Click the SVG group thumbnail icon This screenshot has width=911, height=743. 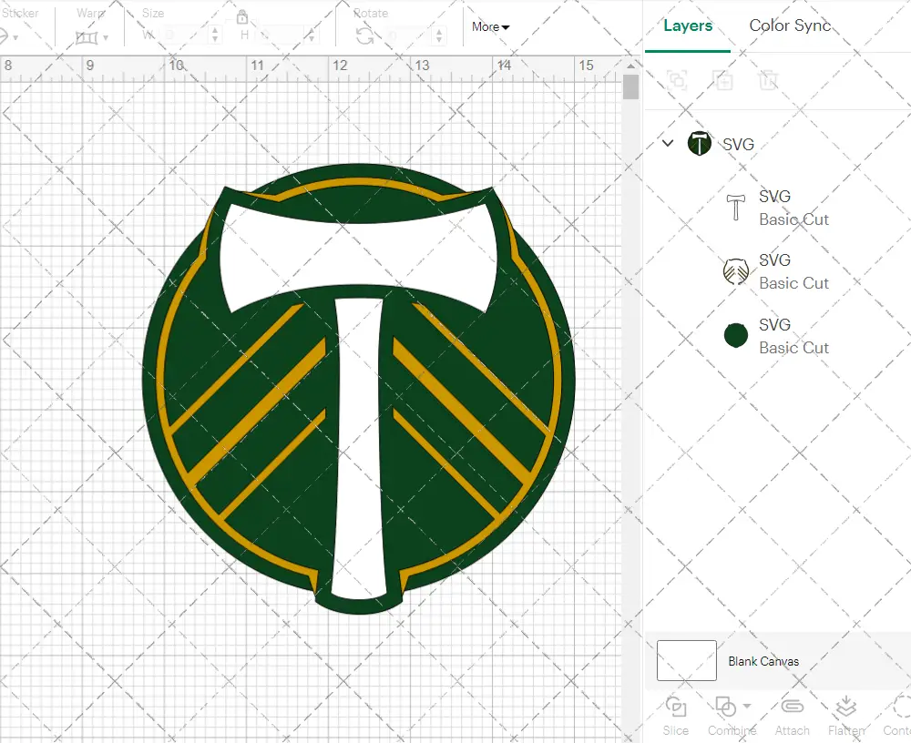pos(700,143)
